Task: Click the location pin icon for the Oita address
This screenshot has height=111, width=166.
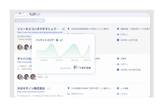Action: (x=69, y=88)
